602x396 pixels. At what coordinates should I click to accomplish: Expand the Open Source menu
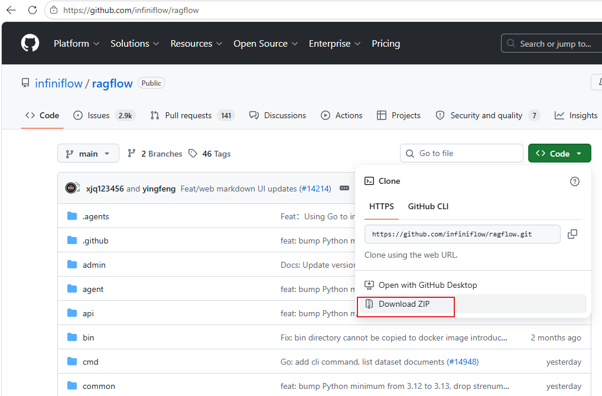pos(266,43)
